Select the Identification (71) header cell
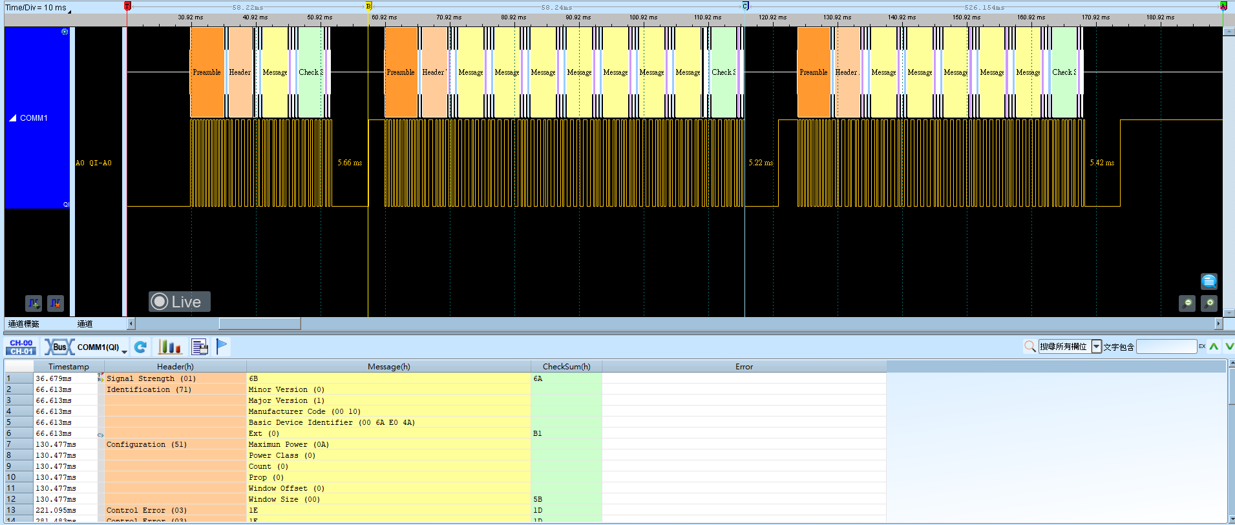Viewport: 1235px width, 525px height. click(x=175, y=389)
